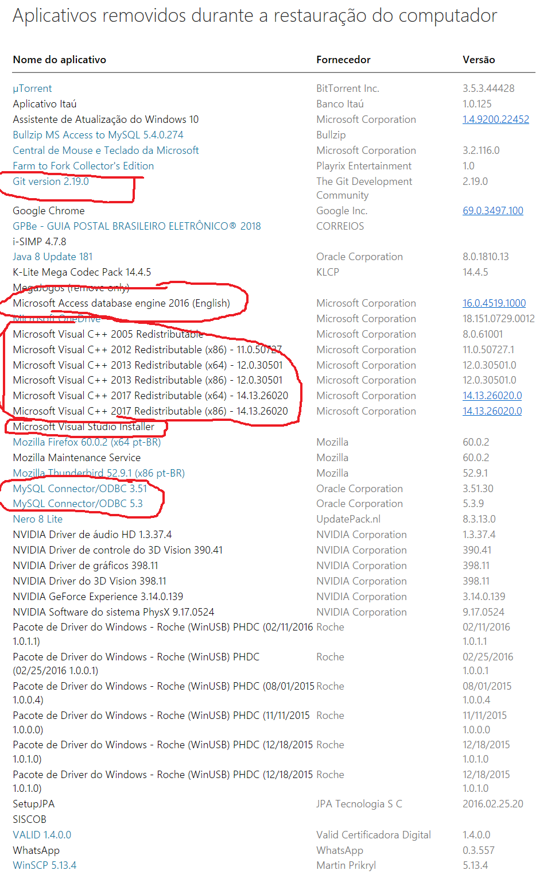Image resolution: width=555 pixels, height=878 pixels.
Task: Select Assistente de Atualização do Windows 10
Action: pyautogui.click(x=106, y=119)
